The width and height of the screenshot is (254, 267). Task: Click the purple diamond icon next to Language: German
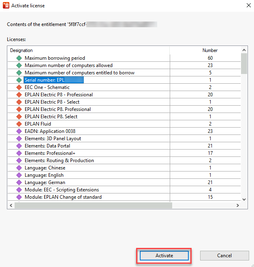click(x=19, y=182)
